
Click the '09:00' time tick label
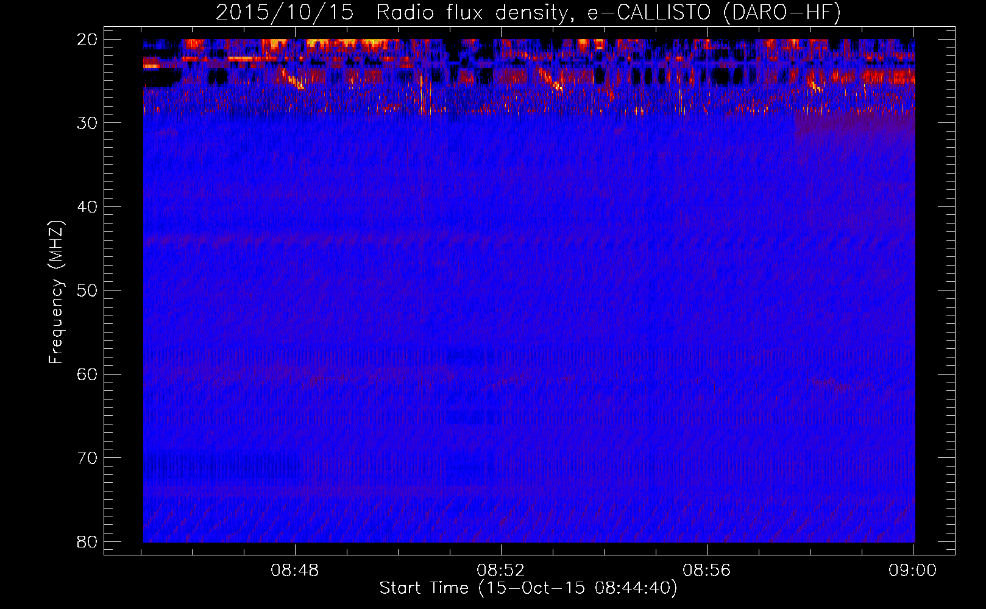pos(912,571)
